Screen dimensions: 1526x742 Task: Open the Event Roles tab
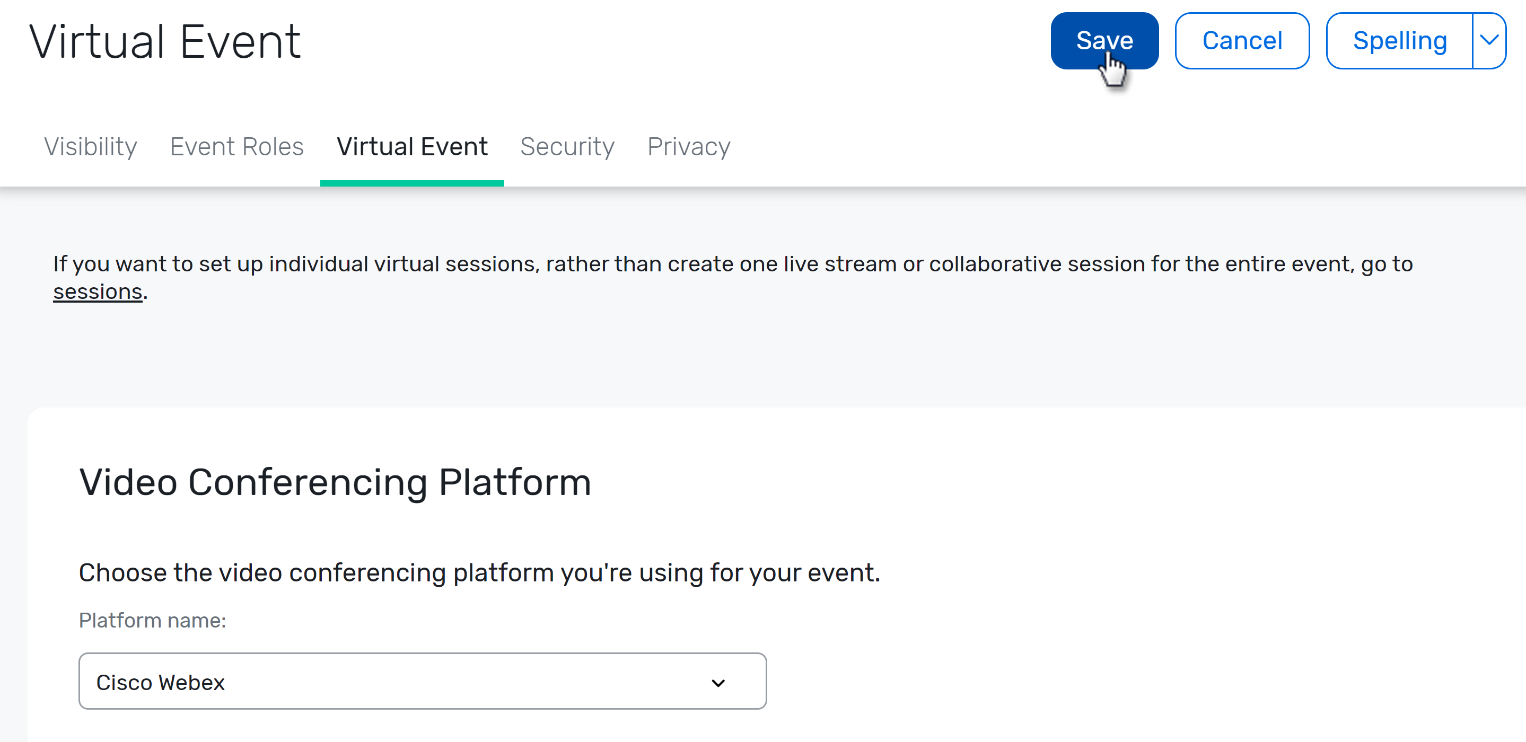pos(236,146)
